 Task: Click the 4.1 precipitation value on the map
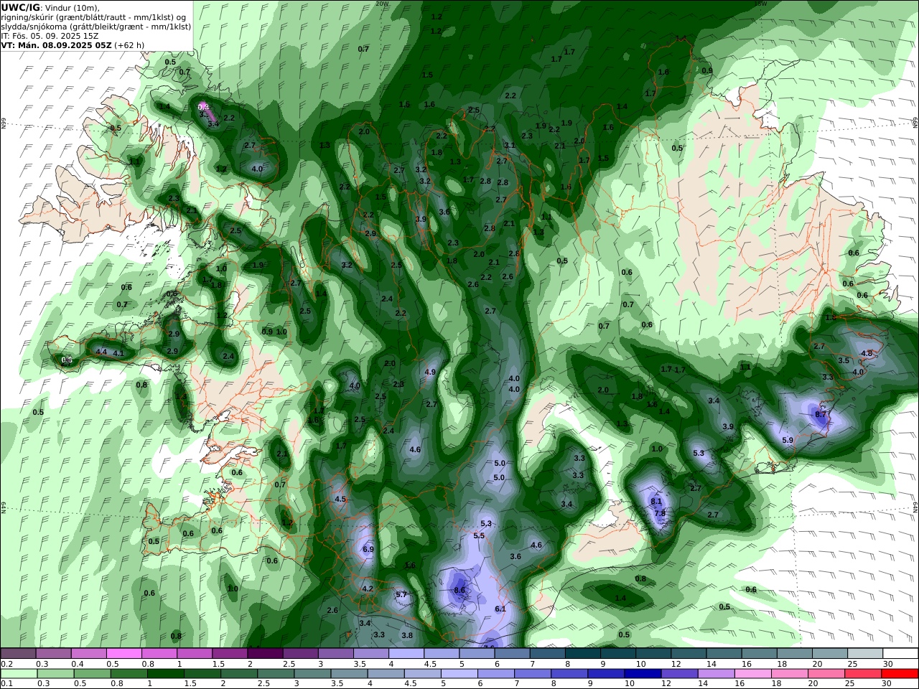click(118, 353)
